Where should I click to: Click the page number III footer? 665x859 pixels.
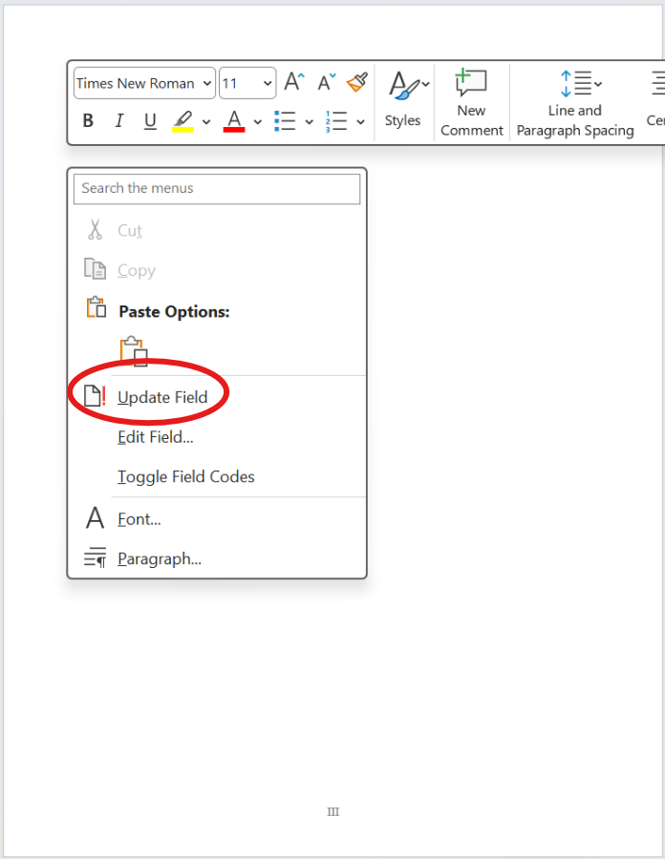click(x=332, y=812)
